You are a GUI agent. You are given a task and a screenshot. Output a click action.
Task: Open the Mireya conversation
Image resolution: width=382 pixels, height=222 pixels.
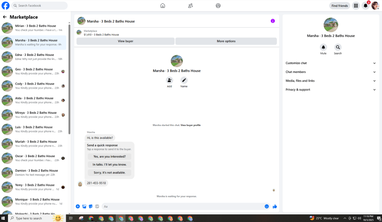pos(33,115)
